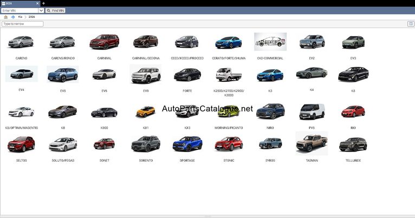This screenshot has width=415, height=218.
Task: Open the K900 model
Action: 104,113
